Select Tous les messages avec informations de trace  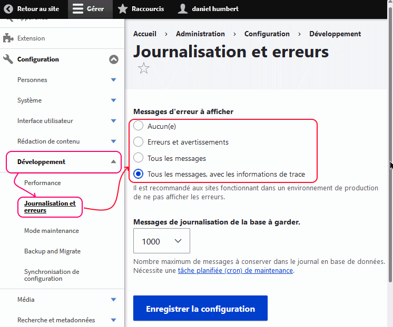tap(138, 173)
